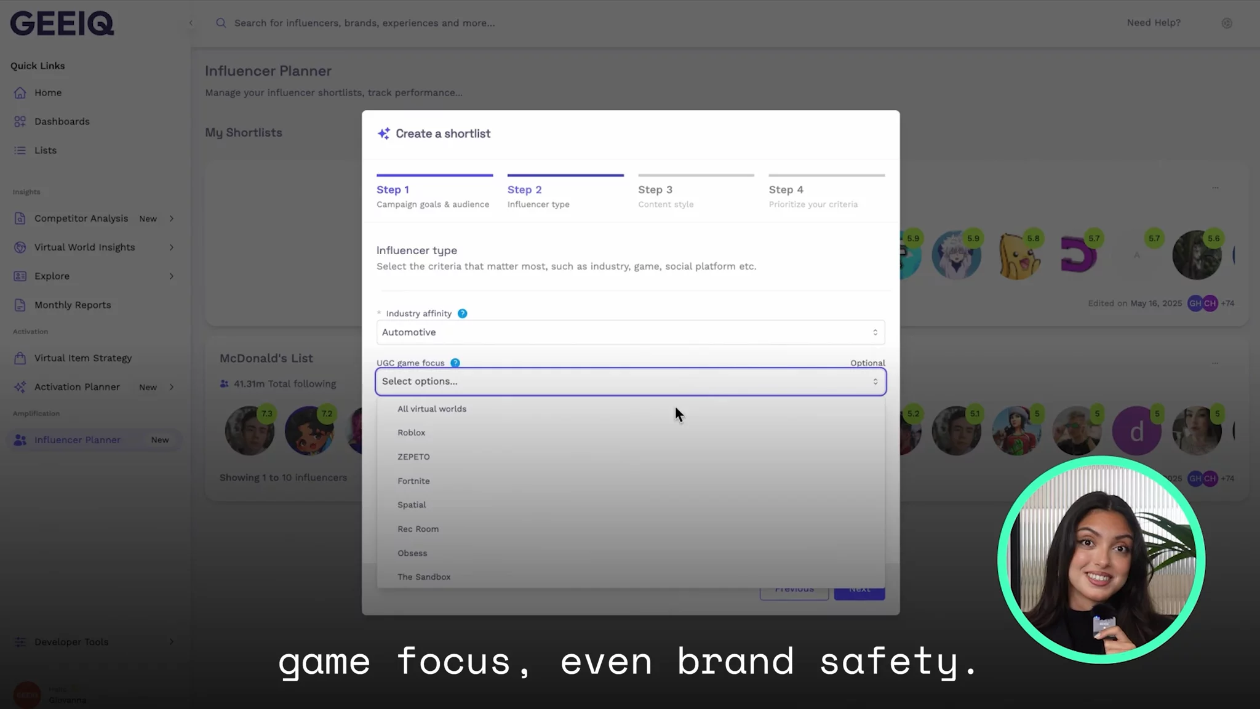Expand the Explore submenu chevron

(x=172, y=276)
